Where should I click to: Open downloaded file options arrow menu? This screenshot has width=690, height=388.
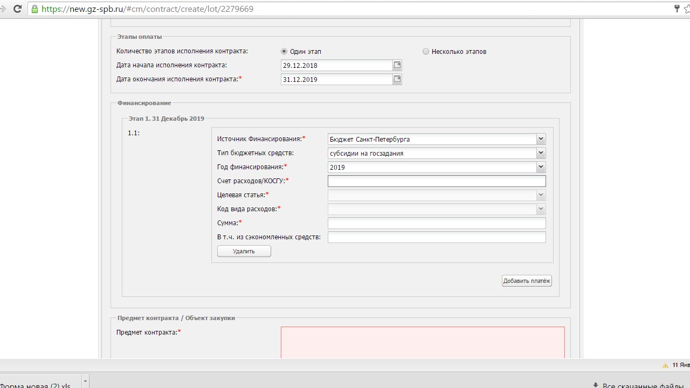pos(85,383)
